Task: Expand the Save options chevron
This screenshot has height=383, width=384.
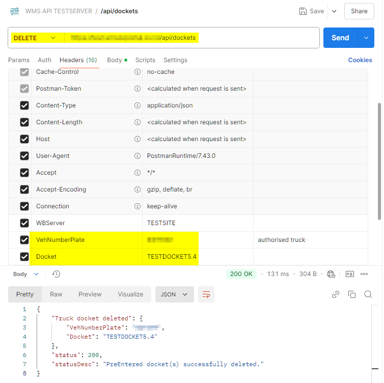Action: tap(334, 11)
